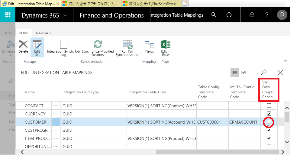Switch to the F_Fin2SalesTest01 browser tab

coord(151,4)
